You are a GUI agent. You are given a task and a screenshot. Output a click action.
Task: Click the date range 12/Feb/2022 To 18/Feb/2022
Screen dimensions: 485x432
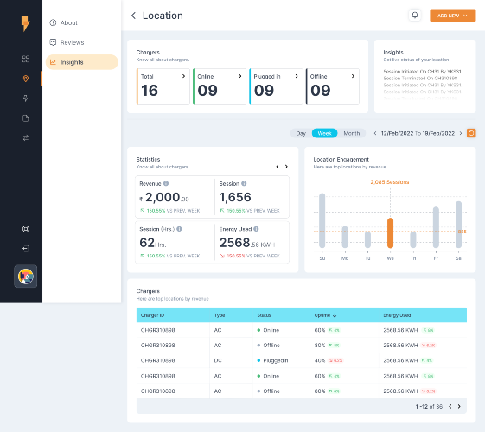(x=418, y=133)
